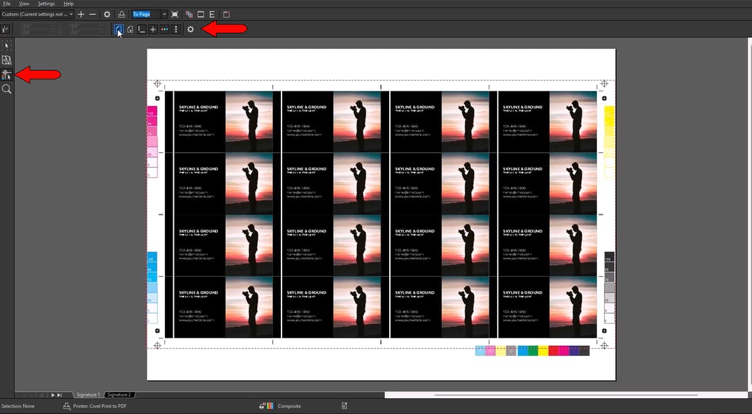
Task: Toggle print file information mark
Action: (x=118, y=30)
